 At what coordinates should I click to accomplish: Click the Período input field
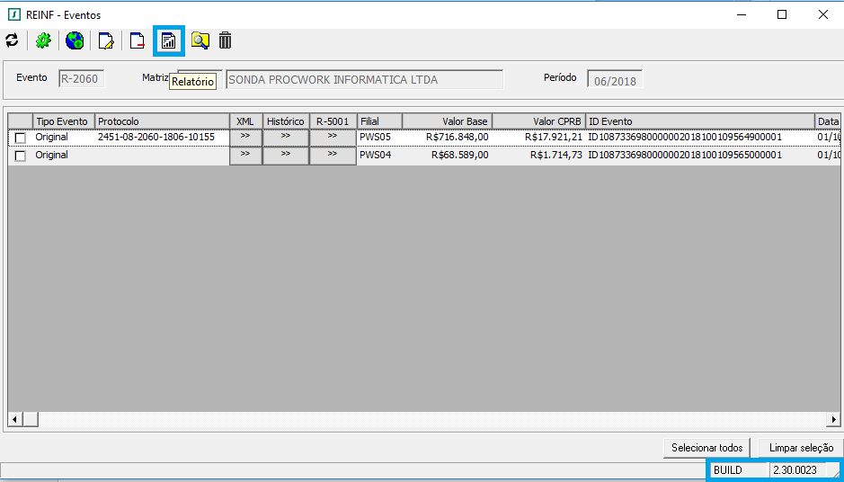[x=615, y=80]
